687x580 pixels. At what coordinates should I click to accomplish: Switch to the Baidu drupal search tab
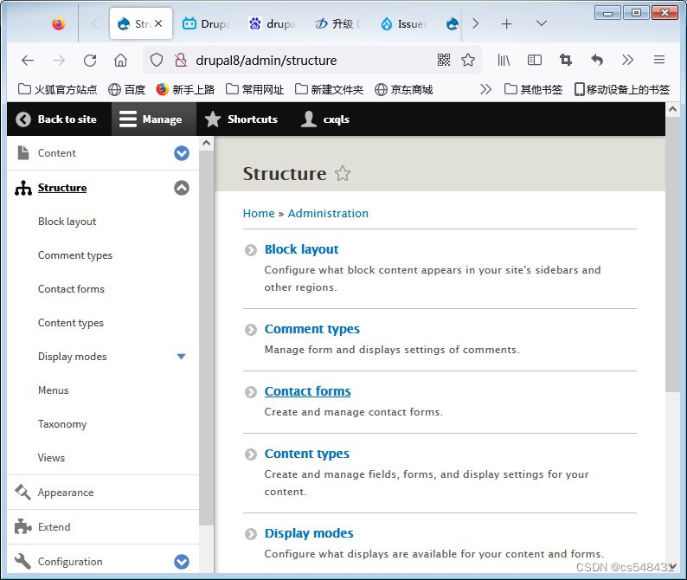coord(272,23)
